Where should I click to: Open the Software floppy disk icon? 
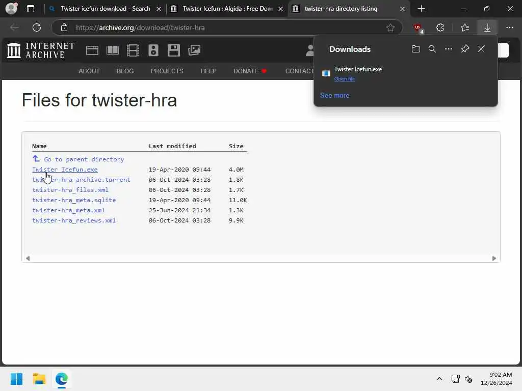pyautogui.click(x=174, y=50)
